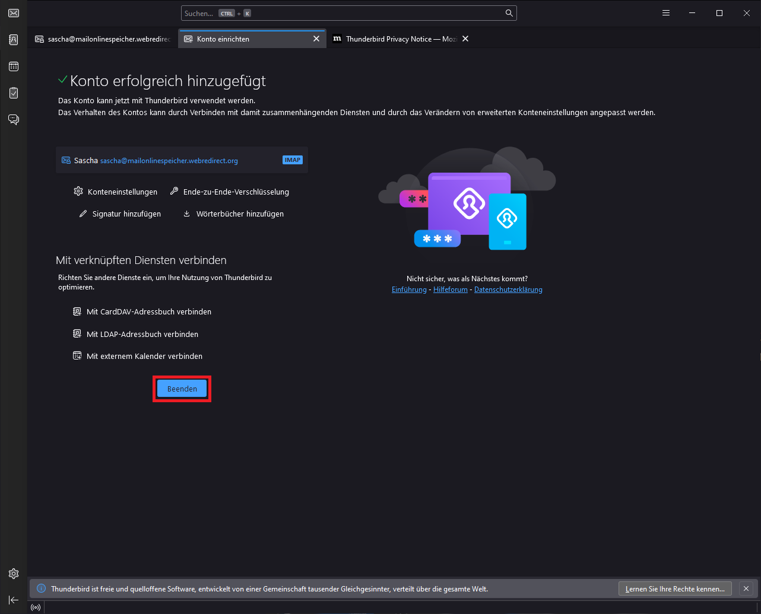Dismiss the notification bar at the bottom
The width and height of the screenshot is (761, 614).
tap(746, 588)
